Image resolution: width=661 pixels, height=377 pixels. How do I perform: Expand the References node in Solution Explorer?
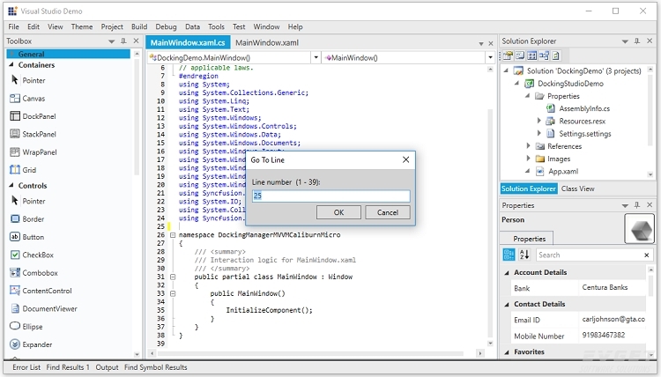[x=530, y=146]
